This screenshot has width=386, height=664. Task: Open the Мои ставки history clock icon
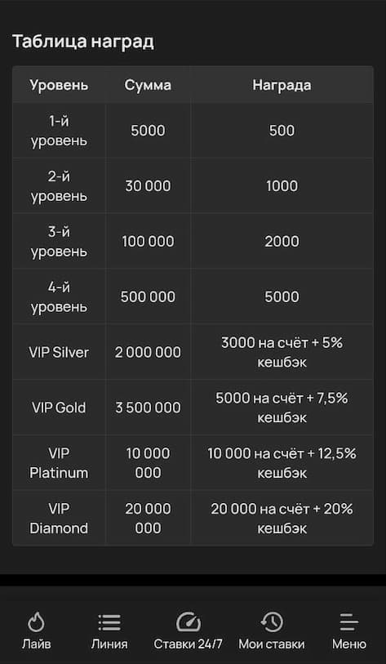(271, 622)
